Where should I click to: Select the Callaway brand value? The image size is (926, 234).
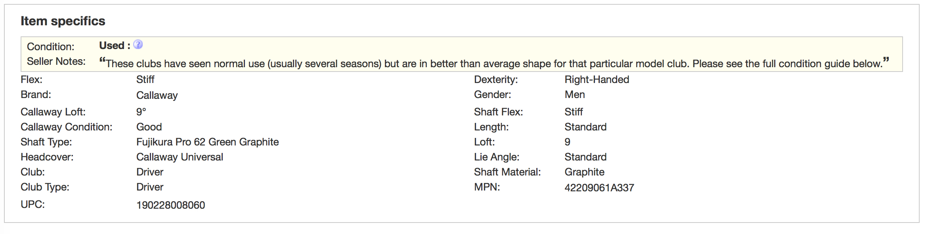tap(157, 95)
